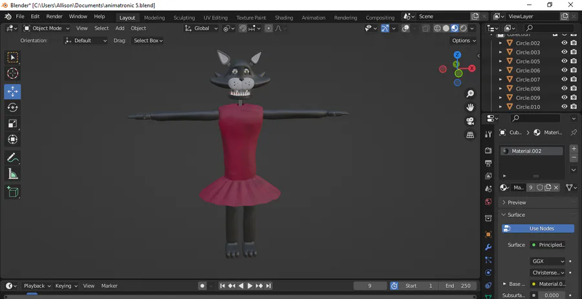Toggle auto keying record button

coord(202,285)
